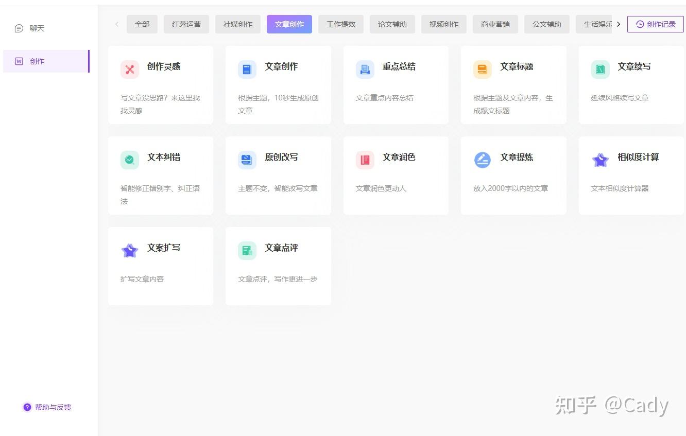This screenshot has height=436, width=686.
Task: Switch to the 生活娱乐 tab
Action: point(594,24)
